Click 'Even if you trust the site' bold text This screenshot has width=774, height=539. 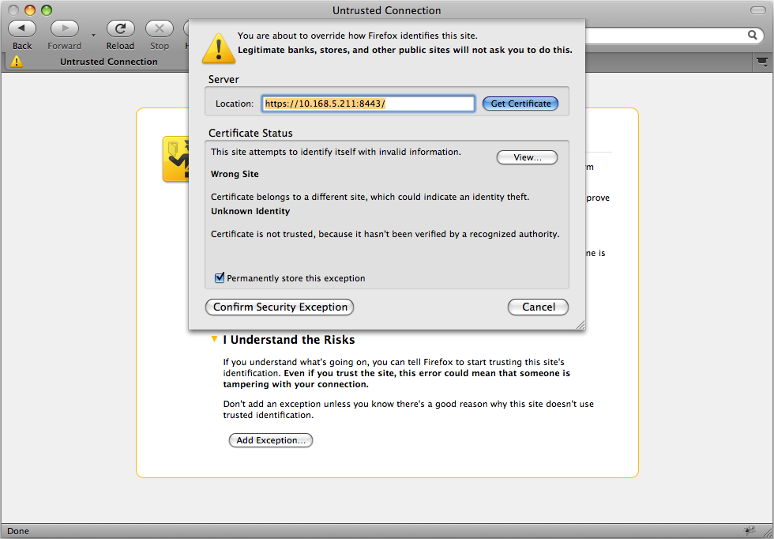pyautogui.click(x=396, y=379)
